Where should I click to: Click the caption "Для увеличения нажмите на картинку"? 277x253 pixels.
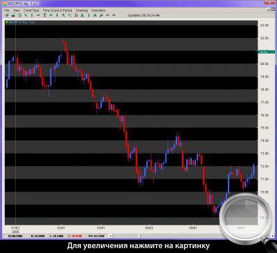[138, 245]
